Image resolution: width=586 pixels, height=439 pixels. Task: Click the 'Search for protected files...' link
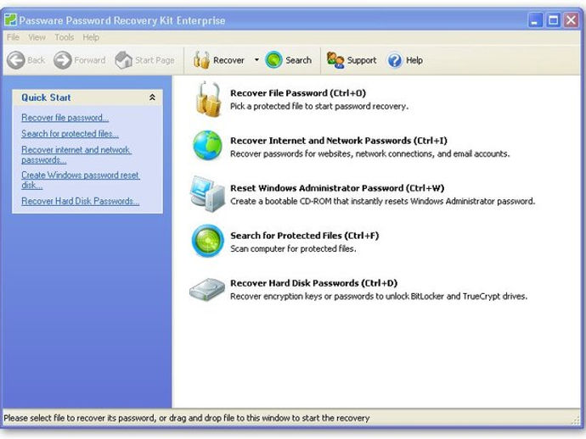[70, 134]
